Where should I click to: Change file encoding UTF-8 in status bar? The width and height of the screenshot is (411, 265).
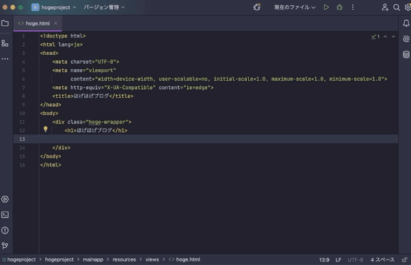tap(355, 260)
